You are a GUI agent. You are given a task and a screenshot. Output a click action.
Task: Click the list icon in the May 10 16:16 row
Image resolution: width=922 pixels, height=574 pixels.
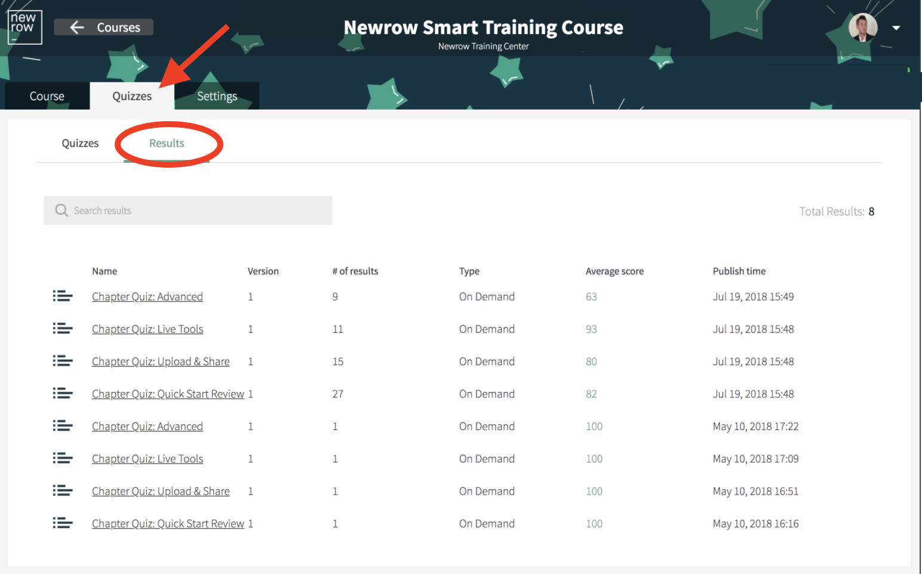coord(63,523)
